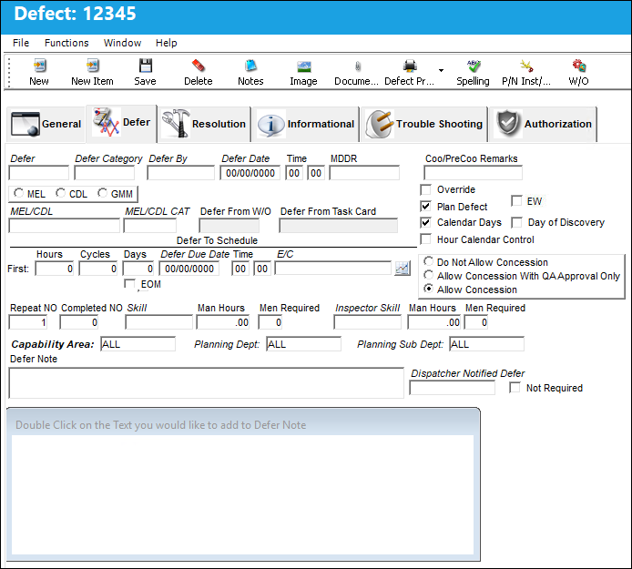
Task: Uncheck the Calendar Days checkbox
Action: coord(425,222)
